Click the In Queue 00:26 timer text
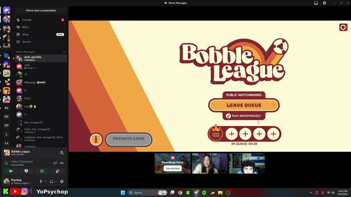351x197 pixels. (x=244, y=144)
